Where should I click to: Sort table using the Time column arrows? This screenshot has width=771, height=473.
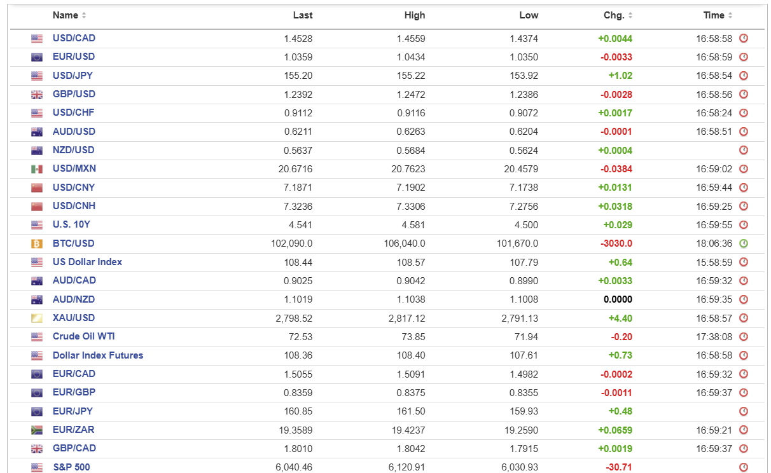pyautogui.click(x=730, y=15)
